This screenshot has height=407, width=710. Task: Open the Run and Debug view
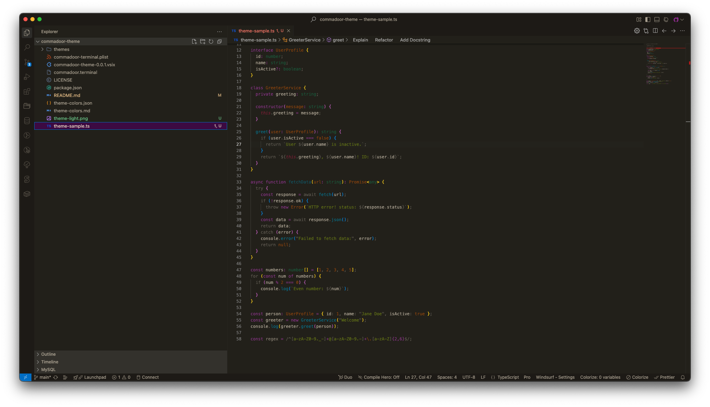[x=27, y=77]
